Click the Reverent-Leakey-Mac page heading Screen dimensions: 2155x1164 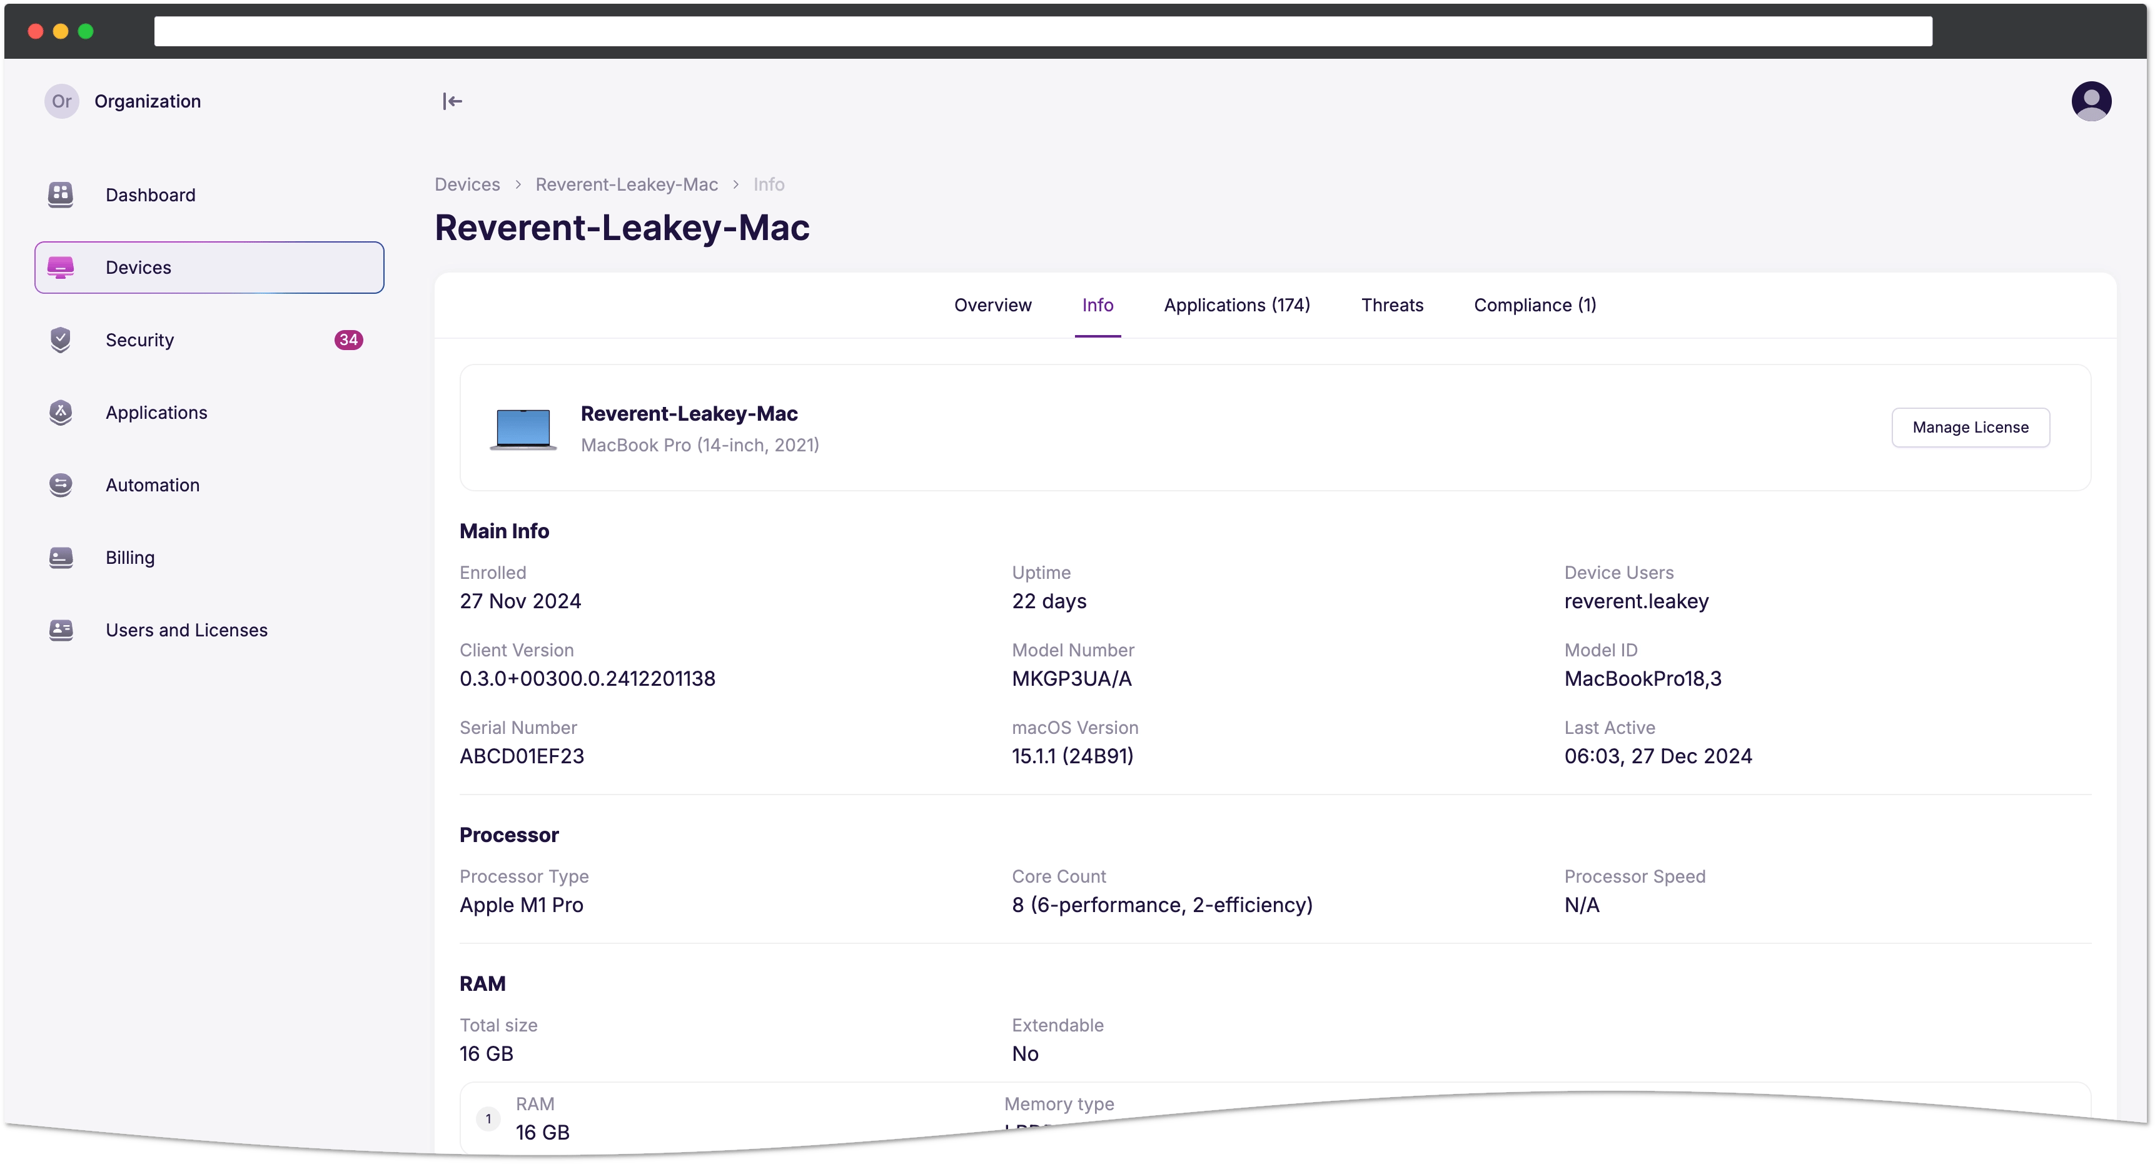tap(622, 228)
